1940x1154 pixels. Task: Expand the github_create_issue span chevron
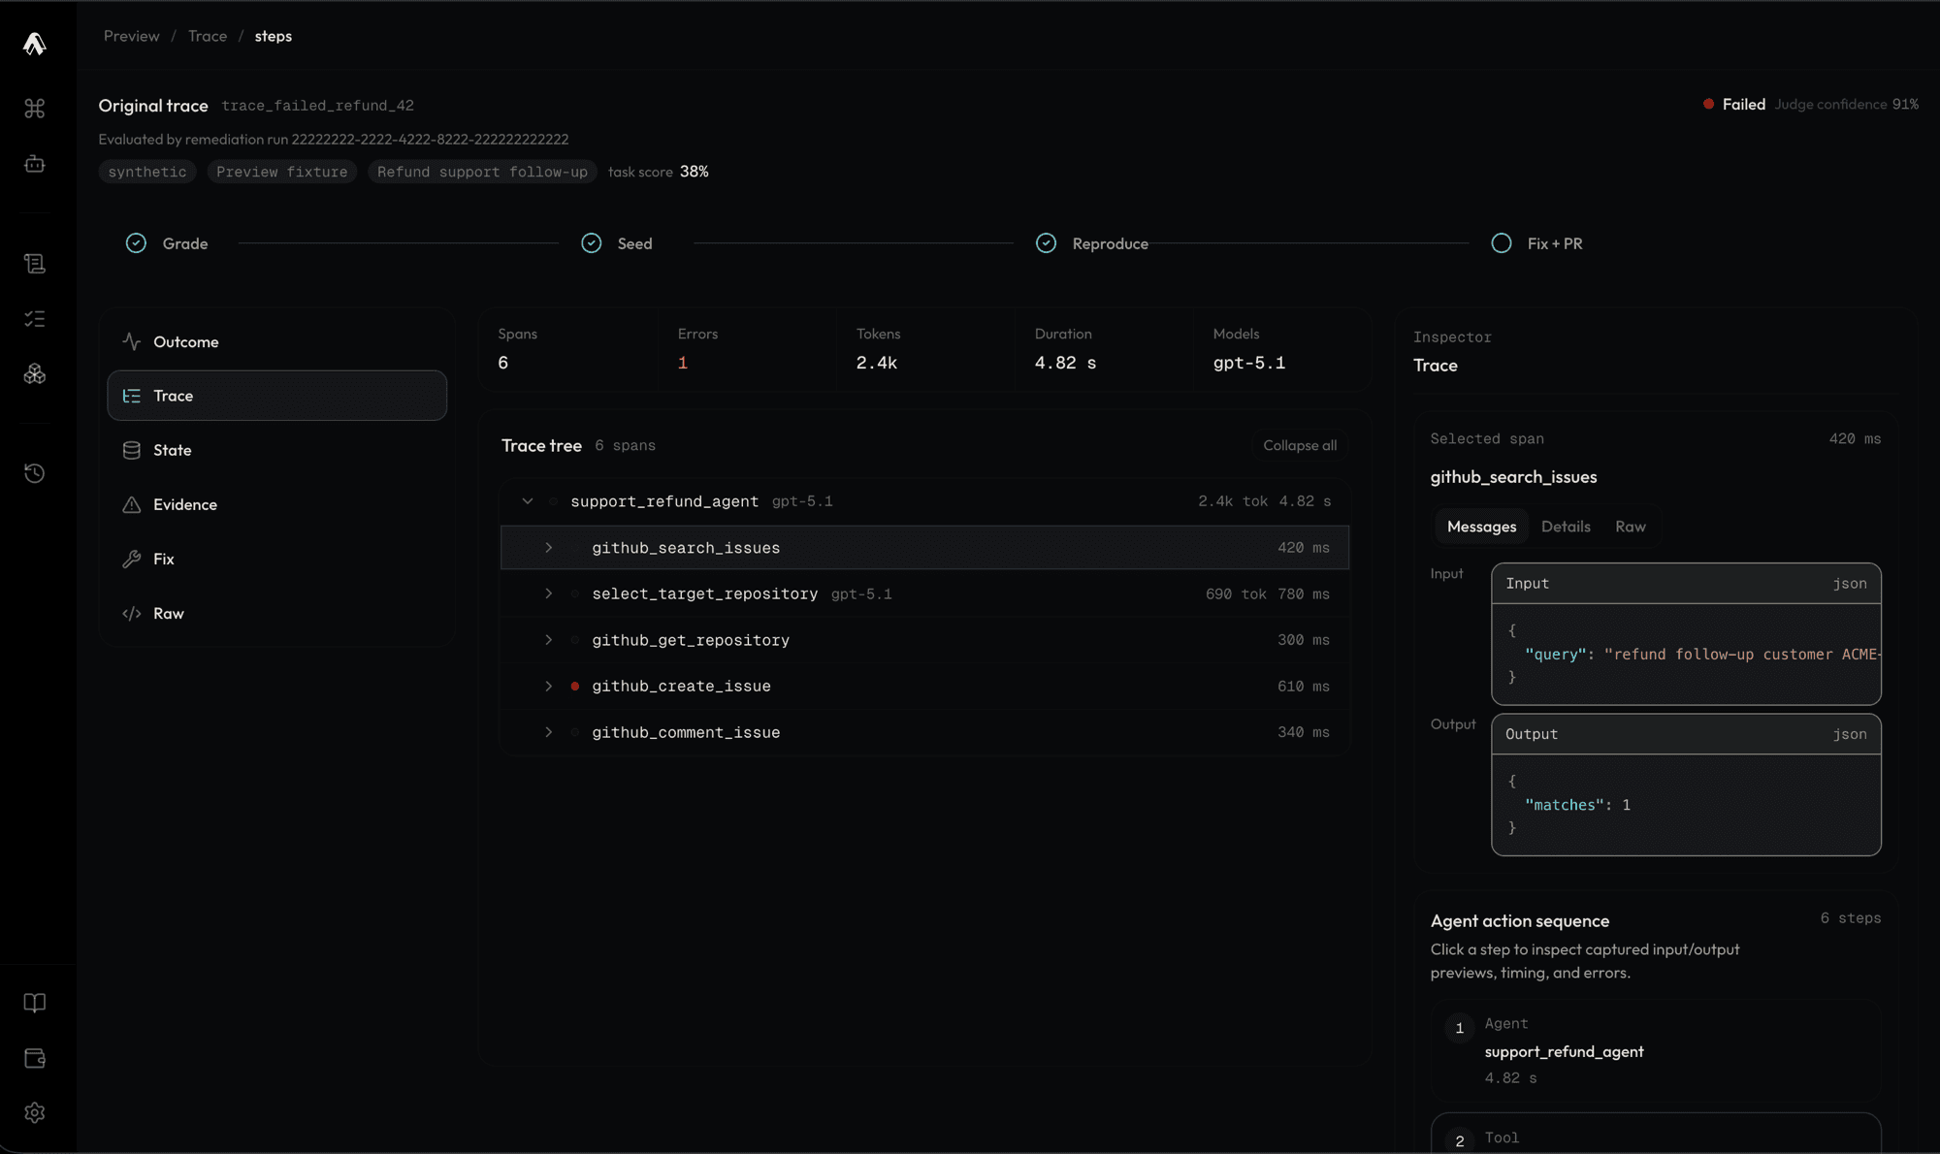pos(549,686)
